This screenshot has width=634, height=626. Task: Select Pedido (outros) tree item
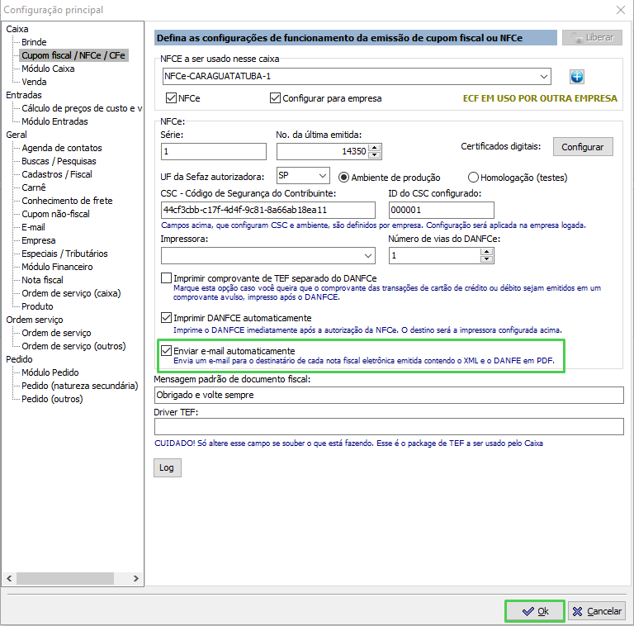[x=52, y=399]
